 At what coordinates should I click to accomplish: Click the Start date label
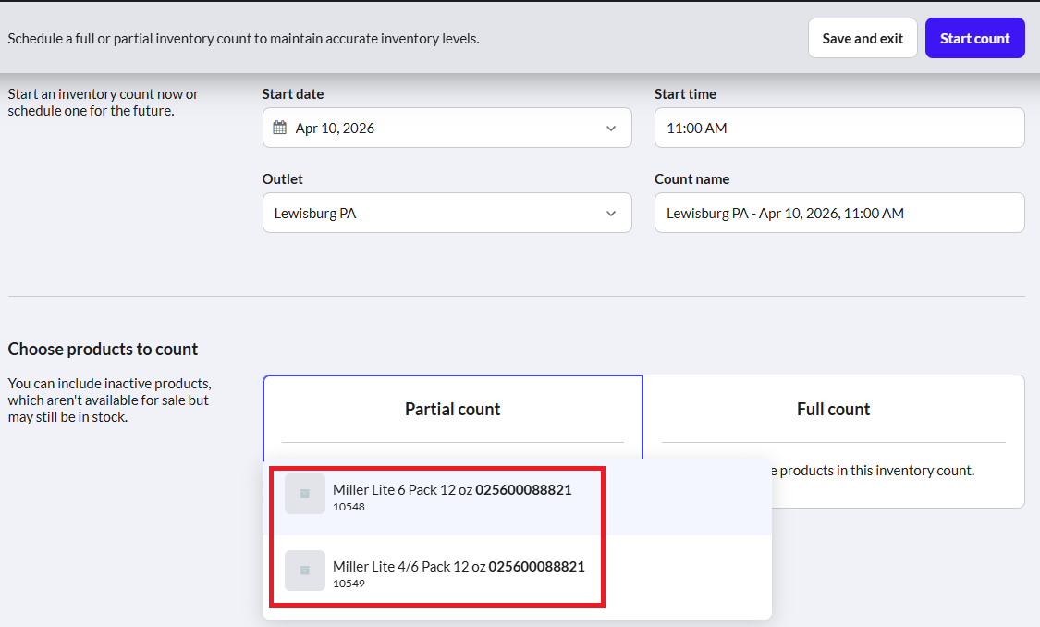click(292, 94)
